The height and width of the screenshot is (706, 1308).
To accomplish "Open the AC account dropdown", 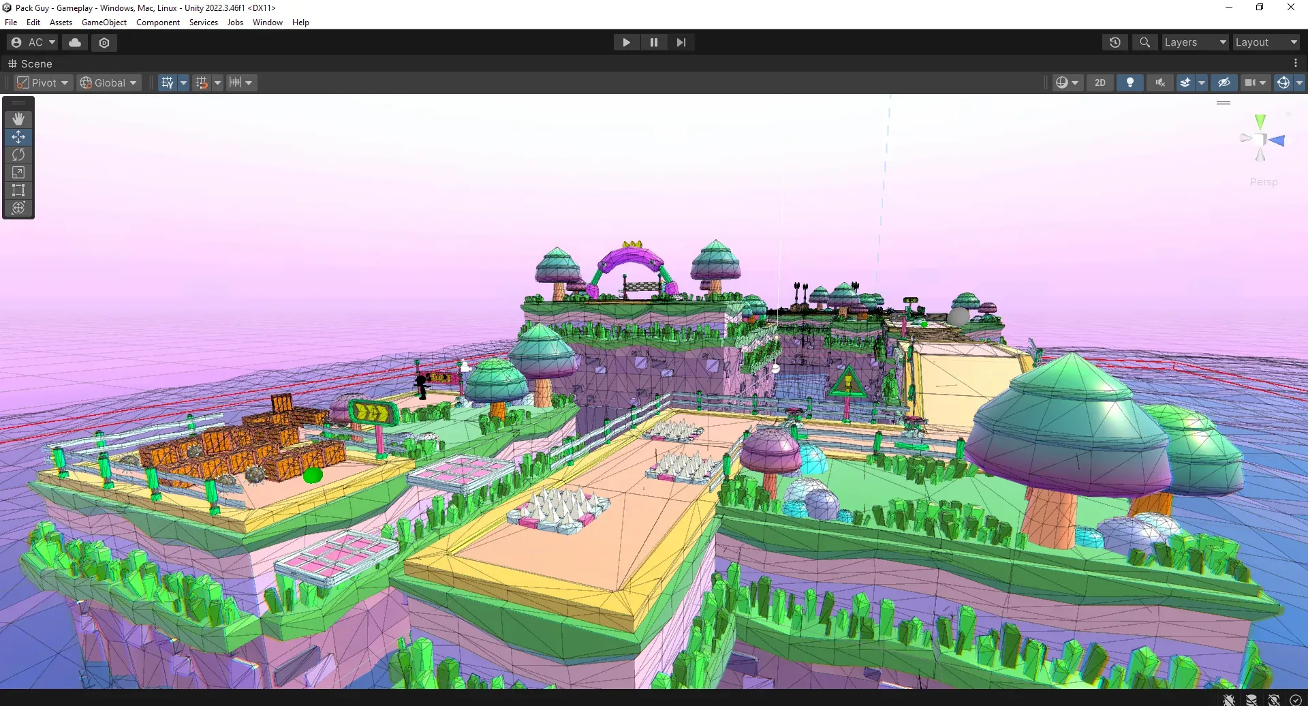I will click(33, 42).
